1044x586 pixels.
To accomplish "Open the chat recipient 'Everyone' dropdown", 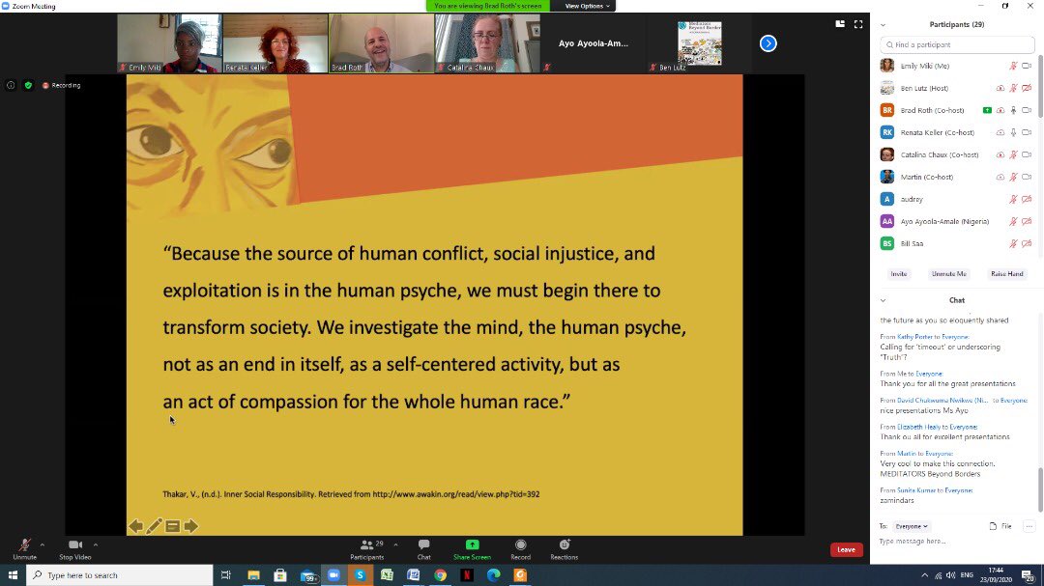I will [x=912, y=526].
